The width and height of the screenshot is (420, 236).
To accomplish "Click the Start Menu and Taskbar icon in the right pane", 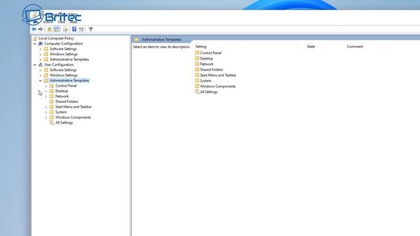I will (x=197, y=75).
